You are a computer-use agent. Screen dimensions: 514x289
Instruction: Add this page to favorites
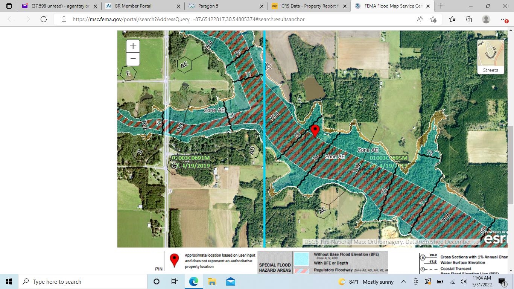433,19
